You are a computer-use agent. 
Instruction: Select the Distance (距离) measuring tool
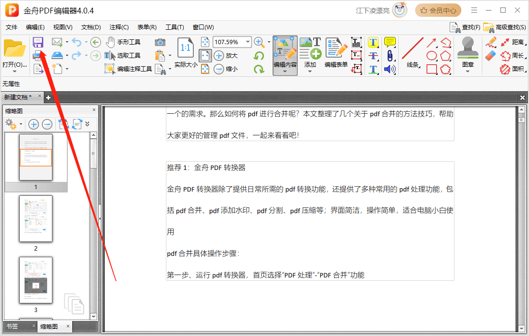click(x=513, y=42)
